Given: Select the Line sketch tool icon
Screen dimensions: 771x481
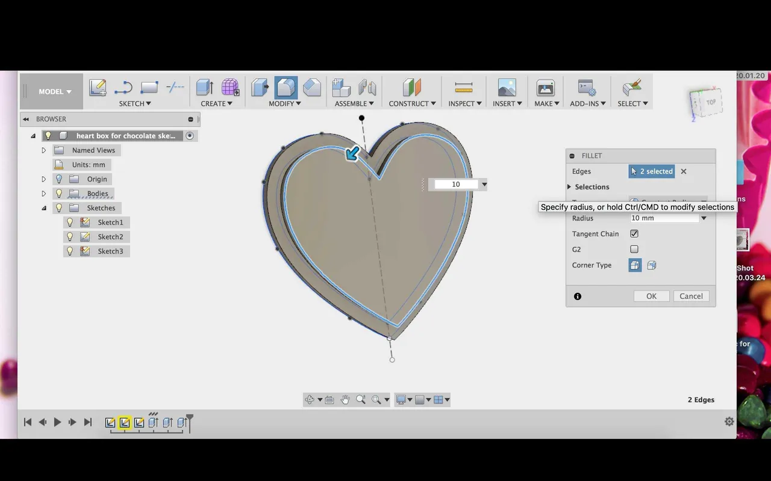Looking at the screenshot, I should point(123,88).
